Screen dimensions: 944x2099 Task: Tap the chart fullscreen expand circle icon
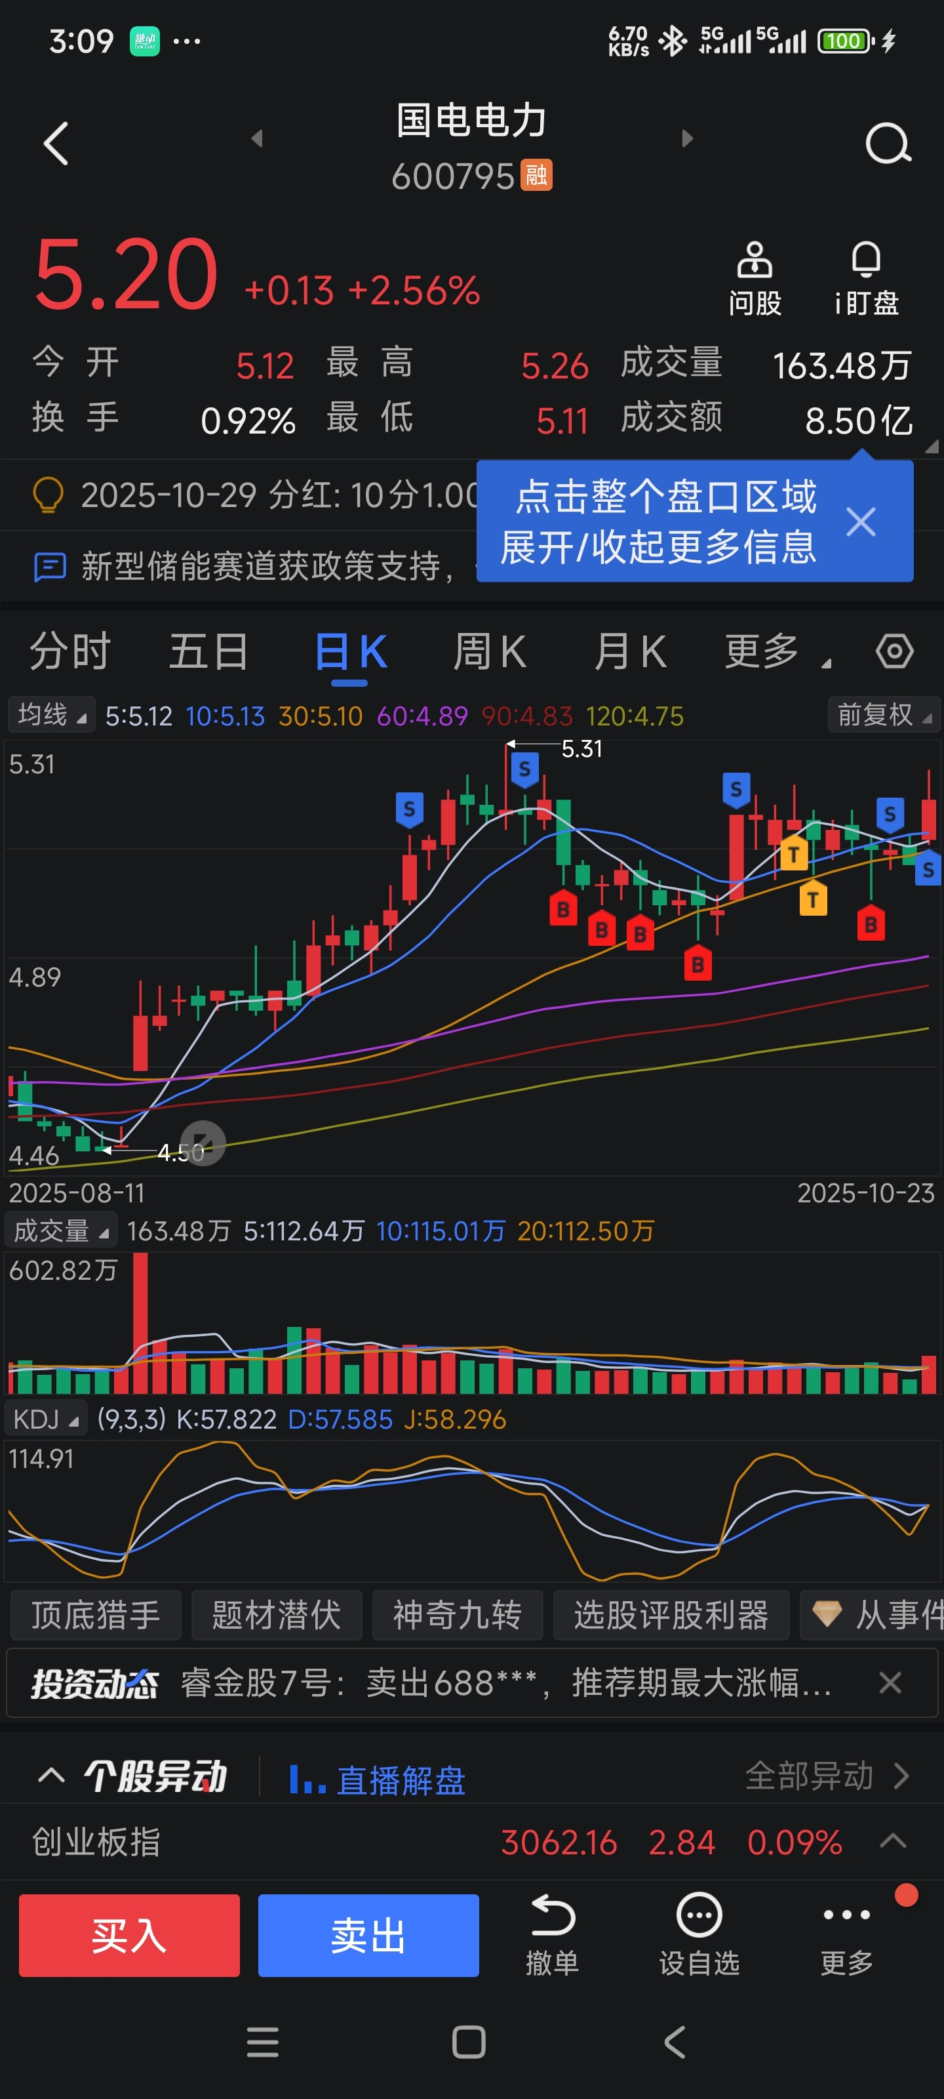[202, 1143]
